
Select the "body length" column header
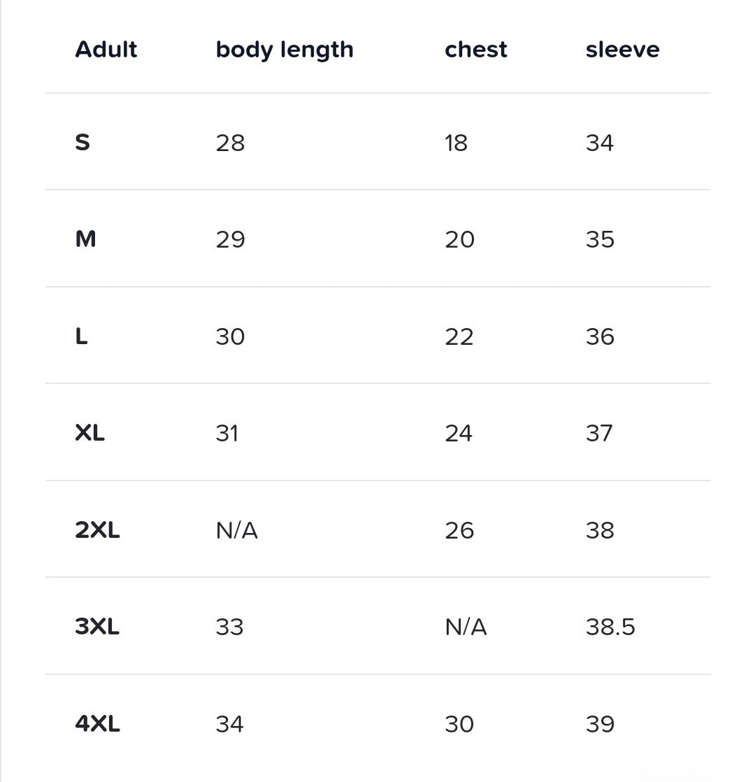point(285,50)
